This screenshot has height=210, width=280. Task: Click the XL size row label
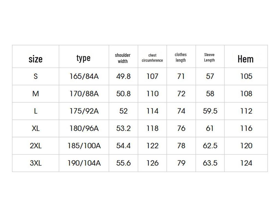coord(36,128)
